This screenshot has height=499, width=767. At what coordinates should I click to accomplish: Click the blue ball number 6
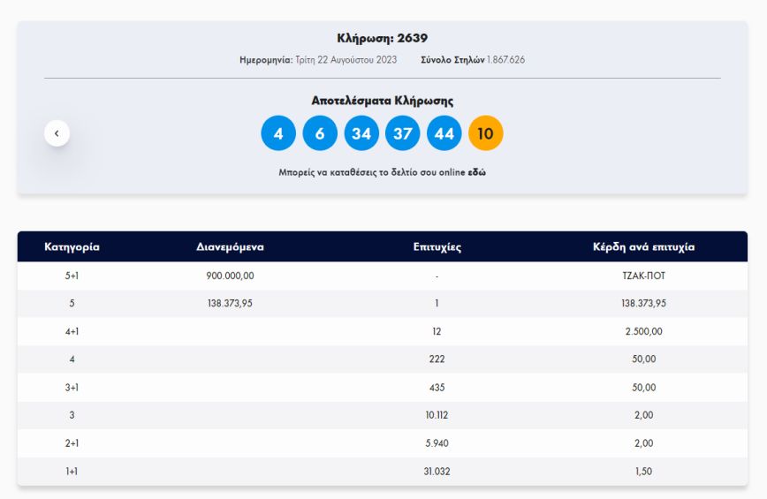point(320,134)
